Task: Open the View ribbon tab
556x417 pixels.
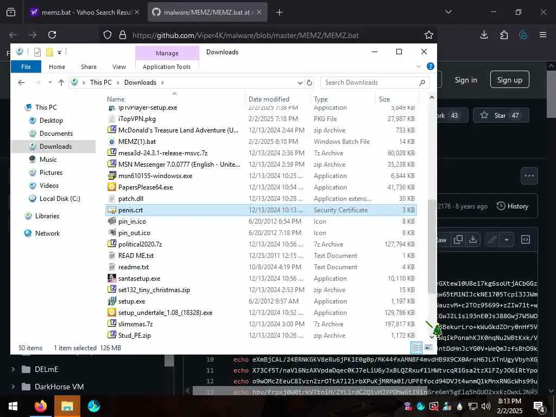Action: (119, 67)
